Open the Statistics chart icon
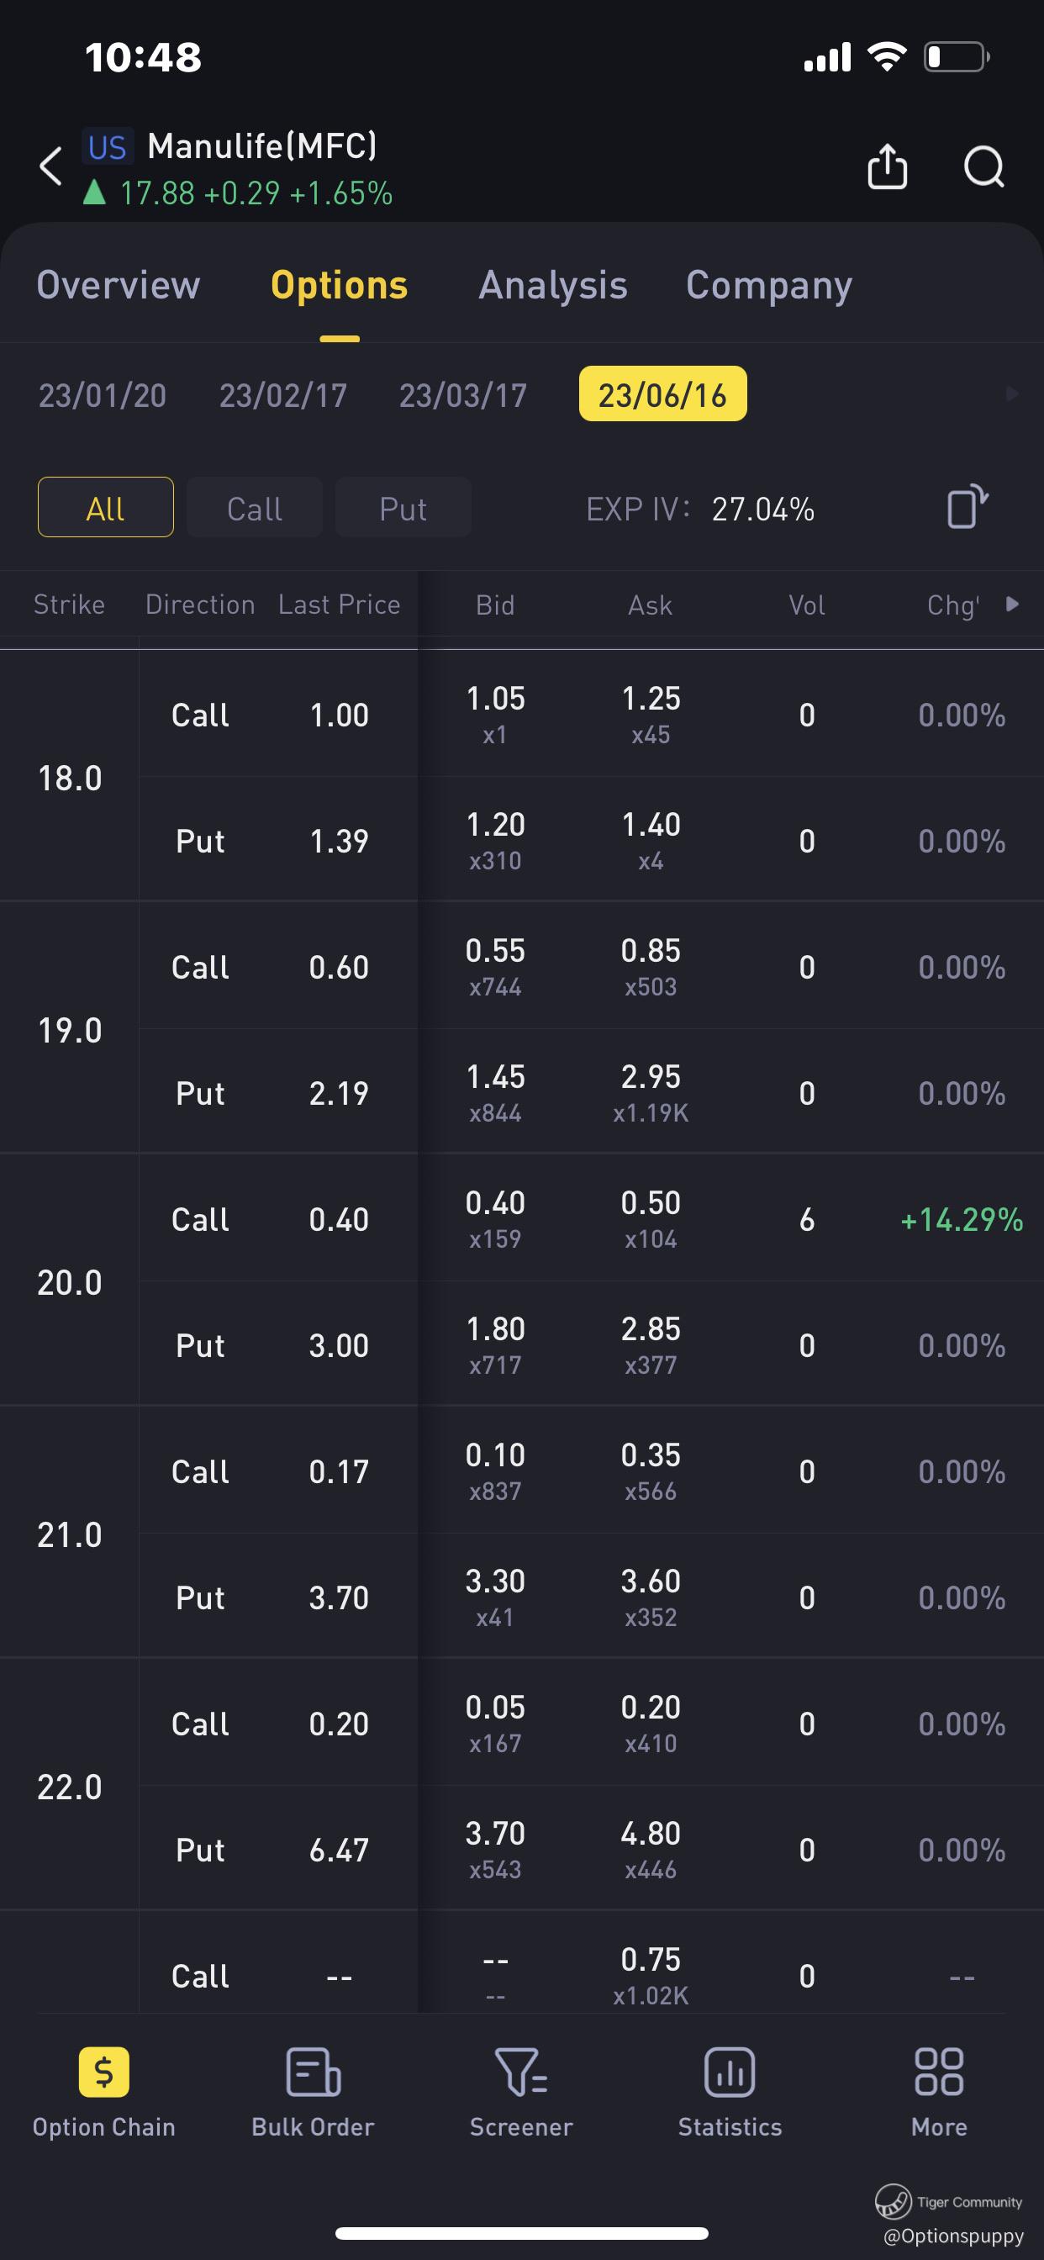Image resolution: width=1044 pixels, height=2260 pixels. click(729, 2073)
